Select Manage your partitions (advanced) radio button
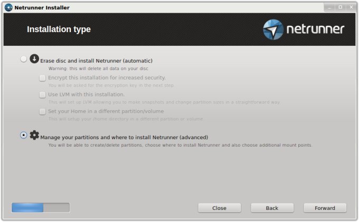Screen dimensions: 359x222 [23, 135]
